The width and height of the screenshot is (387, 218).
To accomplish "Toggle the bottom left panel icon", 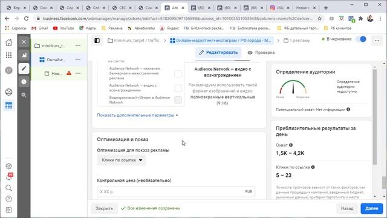I will click(x=8, y=210).
